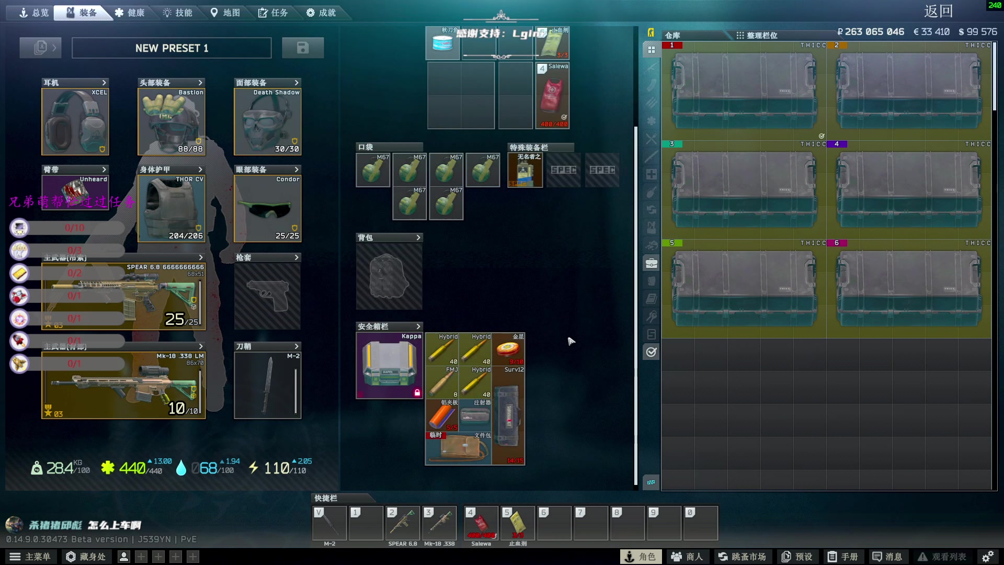Screen dimensions: 1004x565
Task: Click the profile person icon in bottom bar
Action: point(124,557)
